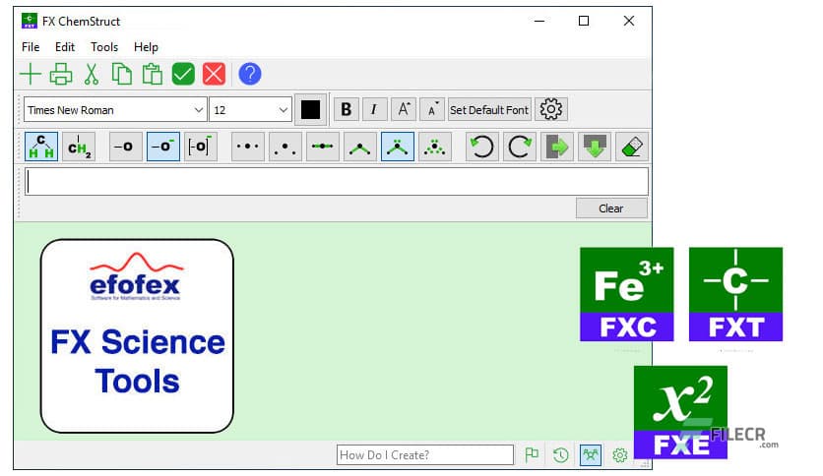Click the green down-arrow insert icon
This screenshot has height=476, width=823.
(595, 147)
